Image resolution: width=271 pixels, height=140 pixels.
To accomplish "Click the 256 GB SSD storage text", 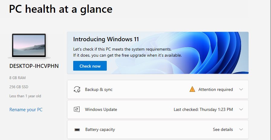I will tap(19, 87).
